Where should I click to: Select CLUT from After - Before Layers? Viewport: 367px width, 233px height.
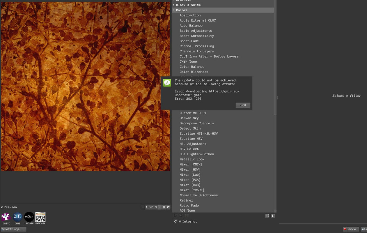209,57
